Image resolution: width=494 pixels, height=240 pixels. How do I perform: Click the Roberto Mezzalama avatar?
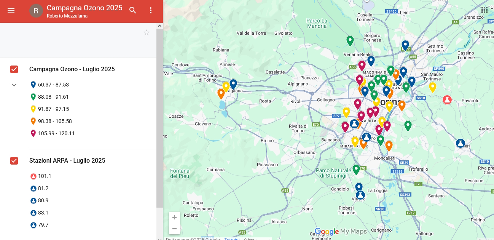click(36, 11)
